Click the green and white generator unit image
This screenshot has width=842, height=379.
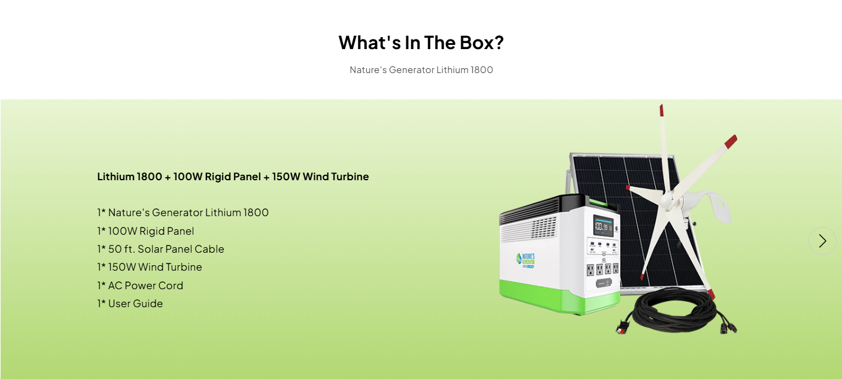(559, 254)
